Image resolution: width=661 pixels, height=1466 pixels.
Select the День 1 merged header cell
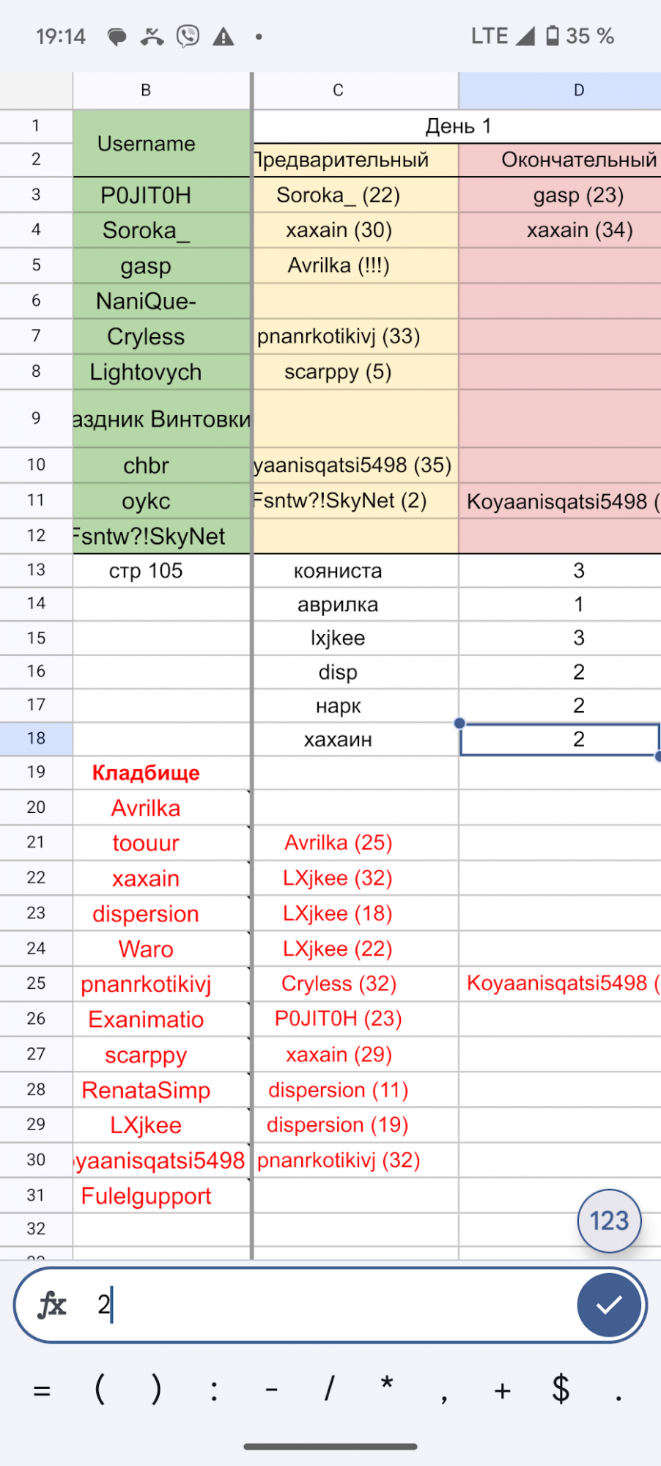pos(457,126)
